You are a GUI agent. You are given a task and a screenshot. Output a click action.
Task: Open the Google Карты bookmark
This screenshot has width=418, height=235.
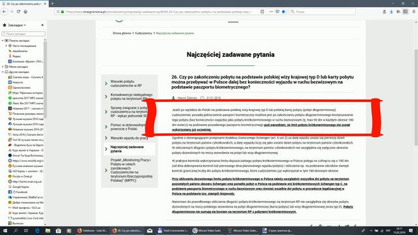pyautogui.click(x=18, y=187)
